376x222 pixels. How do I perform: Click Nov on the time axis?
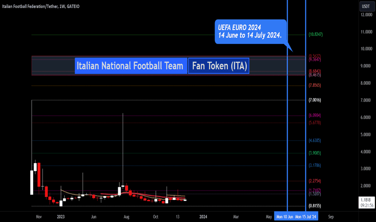(x=39, y=217)
